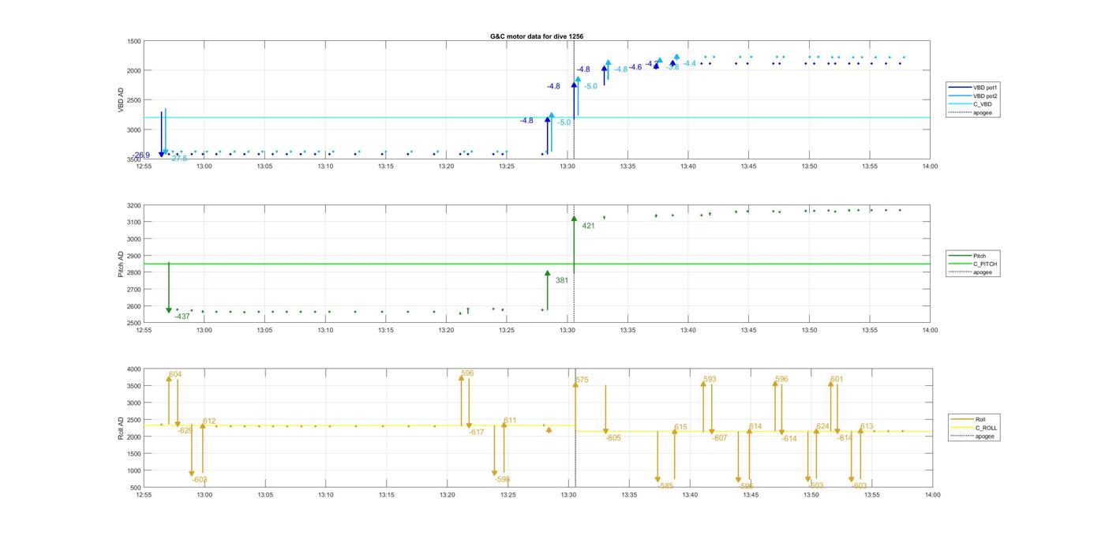
Task: Click the '2500' tick on VBD y-axis
Action: click(133, 100)
